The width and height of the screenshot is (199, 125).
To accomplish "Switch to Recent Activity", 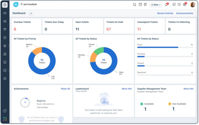I will [x=165, y=13].
